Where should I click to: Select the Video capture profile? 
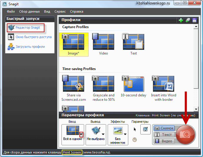[104, 45]
